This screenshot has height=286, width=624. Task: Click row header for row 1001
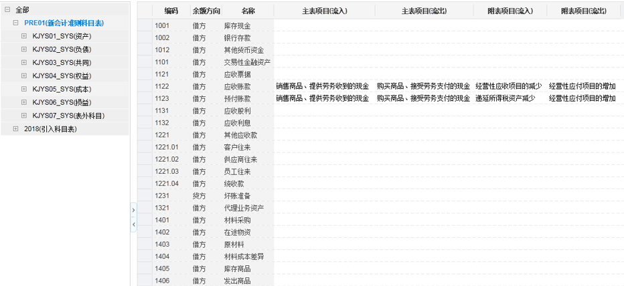(145, 26)
